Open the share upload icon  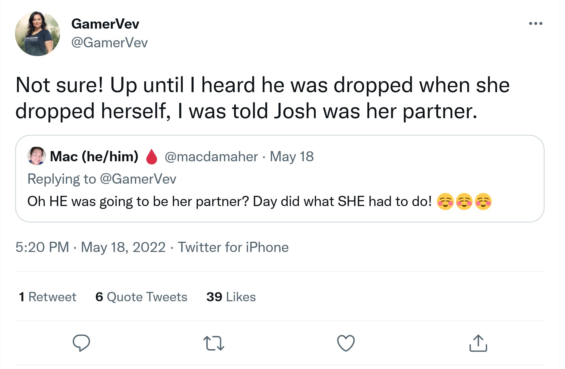[x=478, y=343]
